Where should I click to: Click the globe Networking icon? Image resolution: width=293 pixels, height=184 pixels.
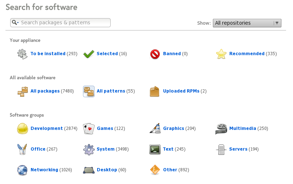pos(23,170)
